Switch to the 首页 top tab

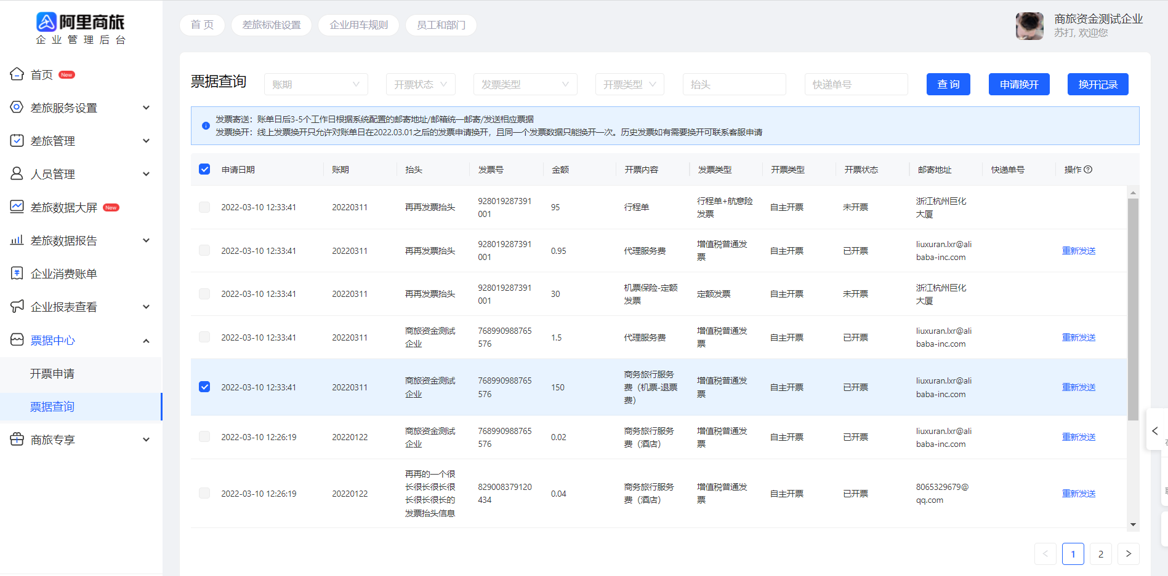(x=202, y=25)
